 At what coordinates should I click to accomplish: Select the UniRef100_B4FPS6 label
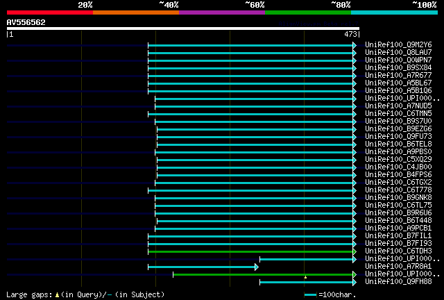click(398, 175)
